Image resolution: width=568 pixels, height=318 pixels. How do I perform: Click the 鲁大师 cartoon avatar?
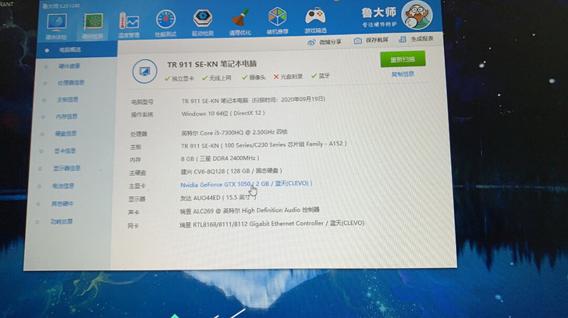tap(417, 15)
